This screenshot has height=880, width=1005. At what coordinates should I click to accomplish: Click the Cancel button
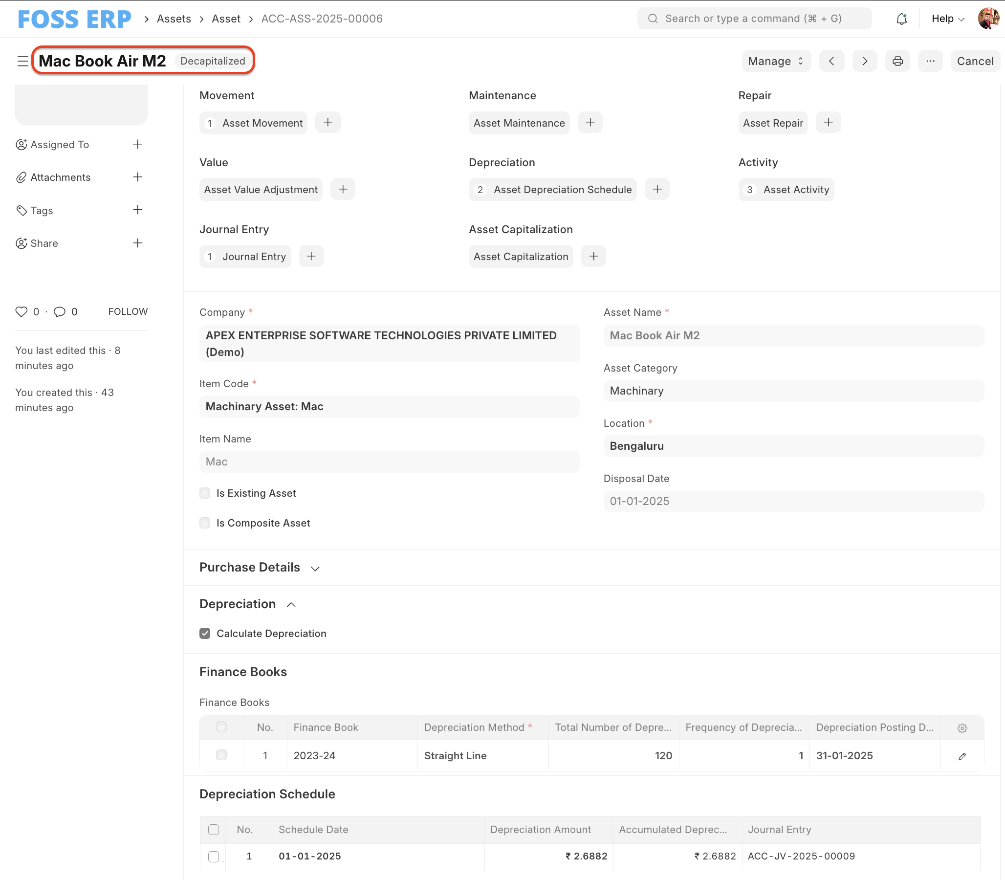pyautogui.click(x=975, y=61)
